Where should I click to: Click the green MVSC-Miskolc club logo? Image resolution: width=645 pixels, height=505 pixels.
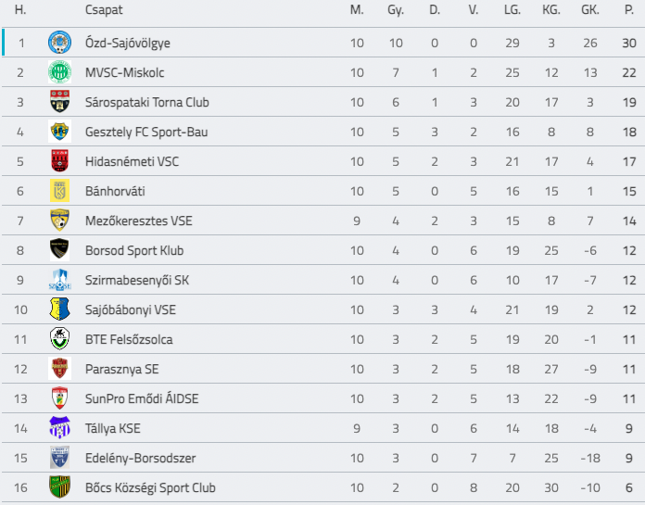pyautogui.click(x=59, y=72)
